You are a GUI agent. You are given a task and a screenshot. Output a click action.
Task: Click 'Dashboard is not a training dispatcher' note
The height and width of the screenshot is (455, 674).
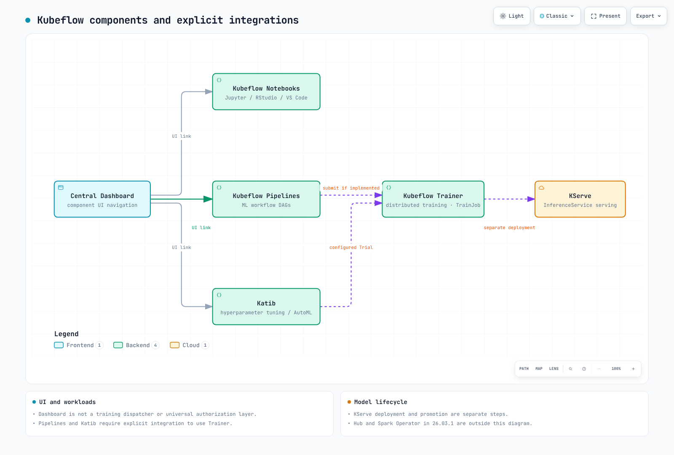(x=147, y=414)
